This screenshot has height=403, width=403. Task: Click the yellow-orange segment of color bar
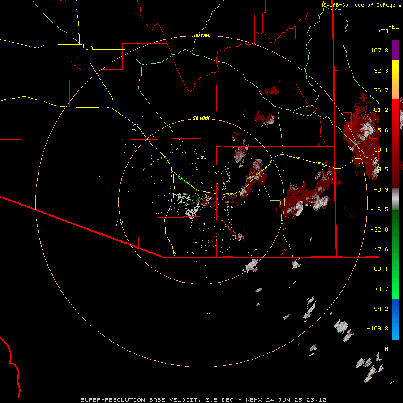[395, 80]
